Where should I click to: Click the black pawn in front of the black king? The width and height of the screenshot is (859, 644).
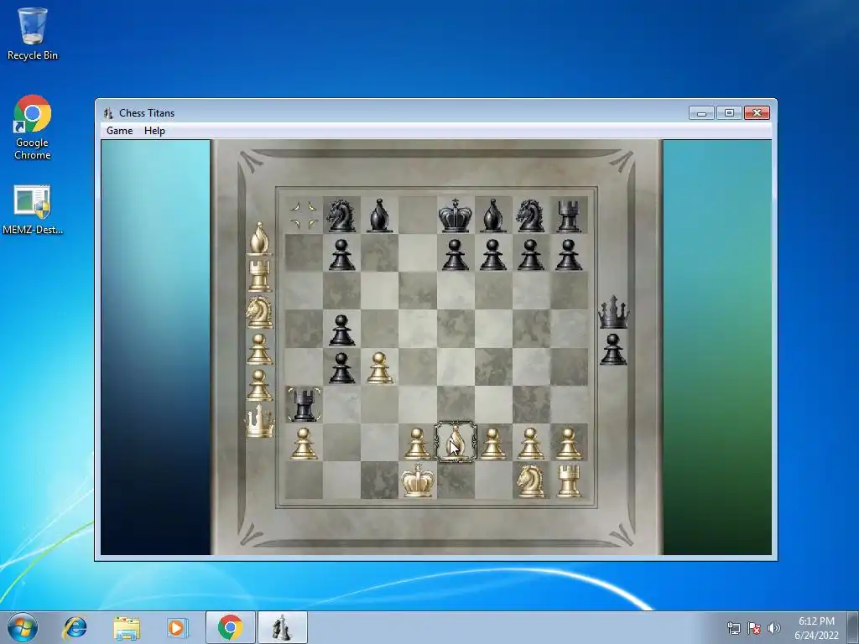pyautogui.click(x=456, y=254)
